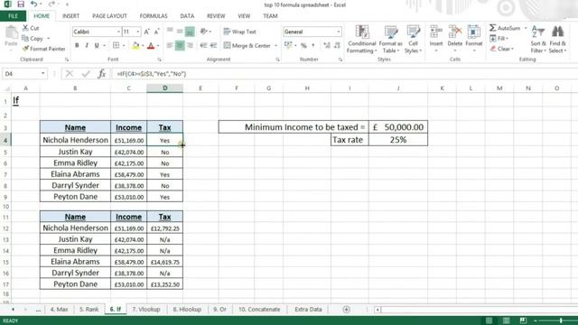The image size is (578, 325).
Task: Toggle Align Left
Action: coord(170,45)
